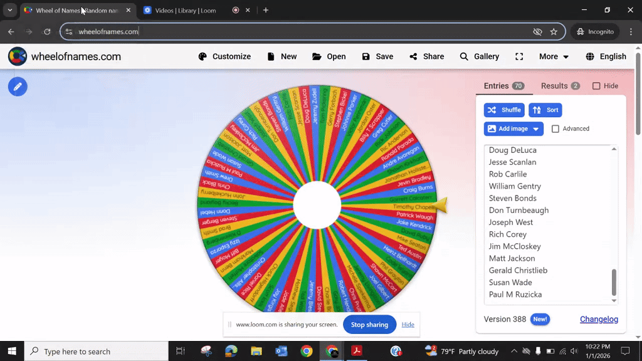
Task: Click the third-party cookies eye icon
Action: tap(537, 31)
